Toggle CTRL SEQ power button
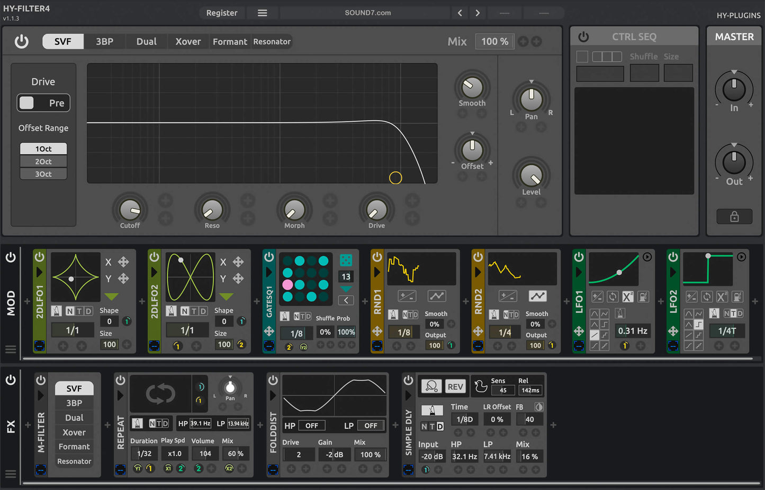This screenshot has width=765, height=490. click(x=583, y=36)
